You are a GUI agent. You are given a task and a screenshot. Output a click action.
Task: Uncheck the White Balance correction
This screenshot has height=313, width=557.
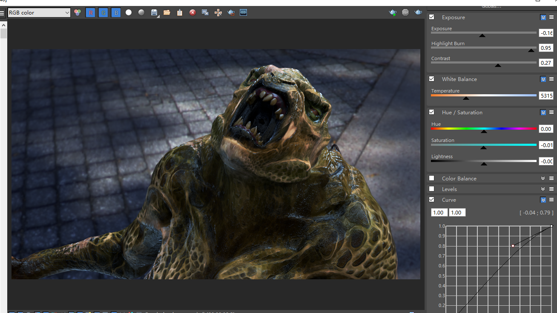[x=432, y=79]
